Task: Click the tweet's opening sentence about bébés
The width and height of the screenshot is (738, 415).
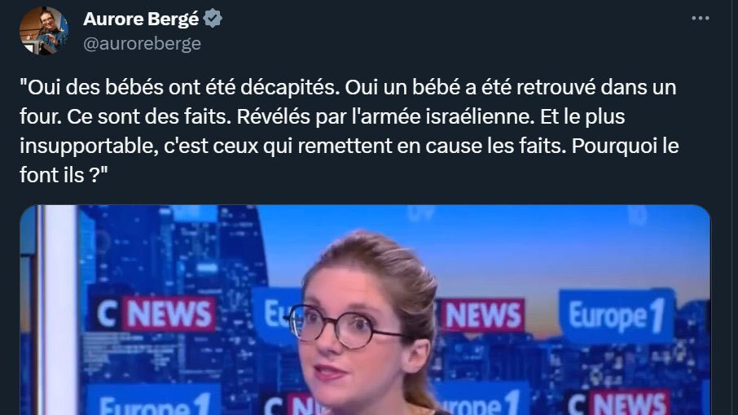Action: [x=180, y=87]
